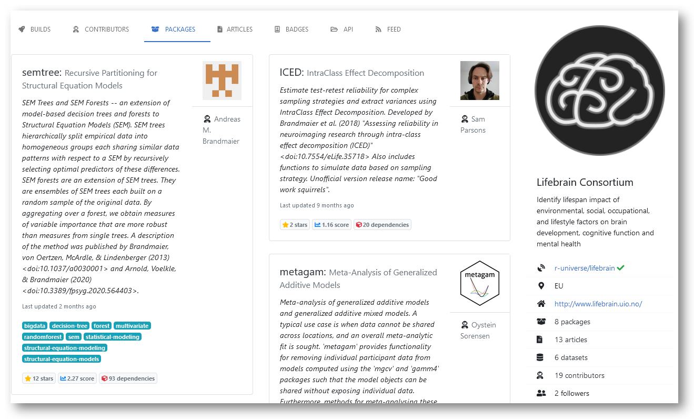The height and width of the screenshot is (419, 694).
Task: Click the datasets database icon
Action: coord(541,357)
